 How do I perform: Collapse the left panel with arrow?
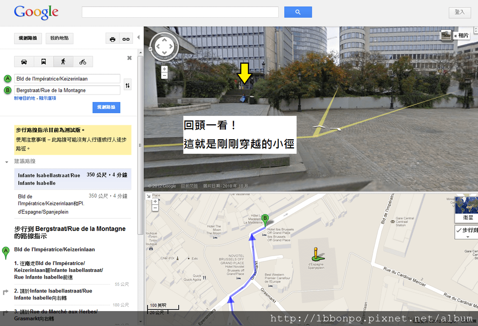tap(138, 37)
